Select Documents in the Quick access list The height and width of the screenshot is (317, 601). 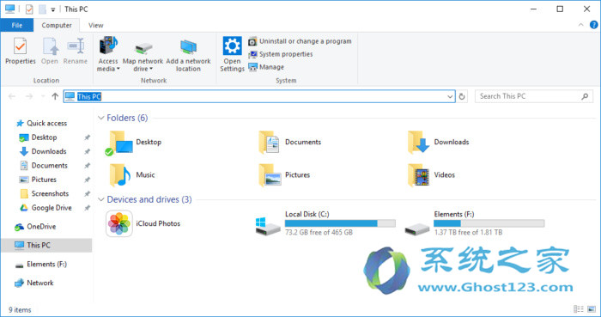coord(44,166)
